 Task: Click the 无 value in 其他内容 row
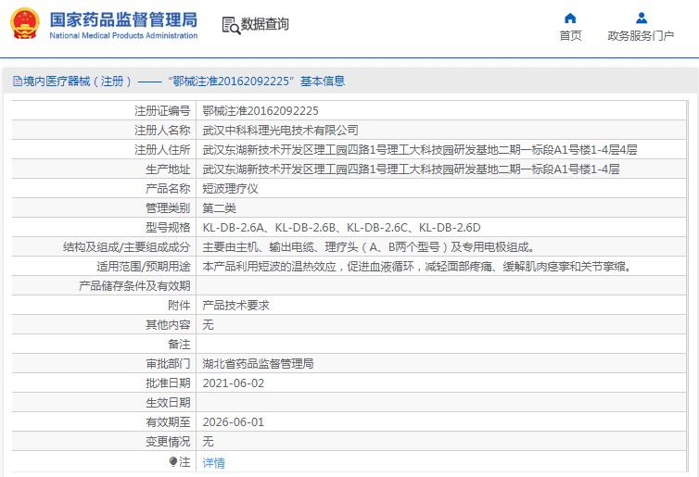pos(208,325)
